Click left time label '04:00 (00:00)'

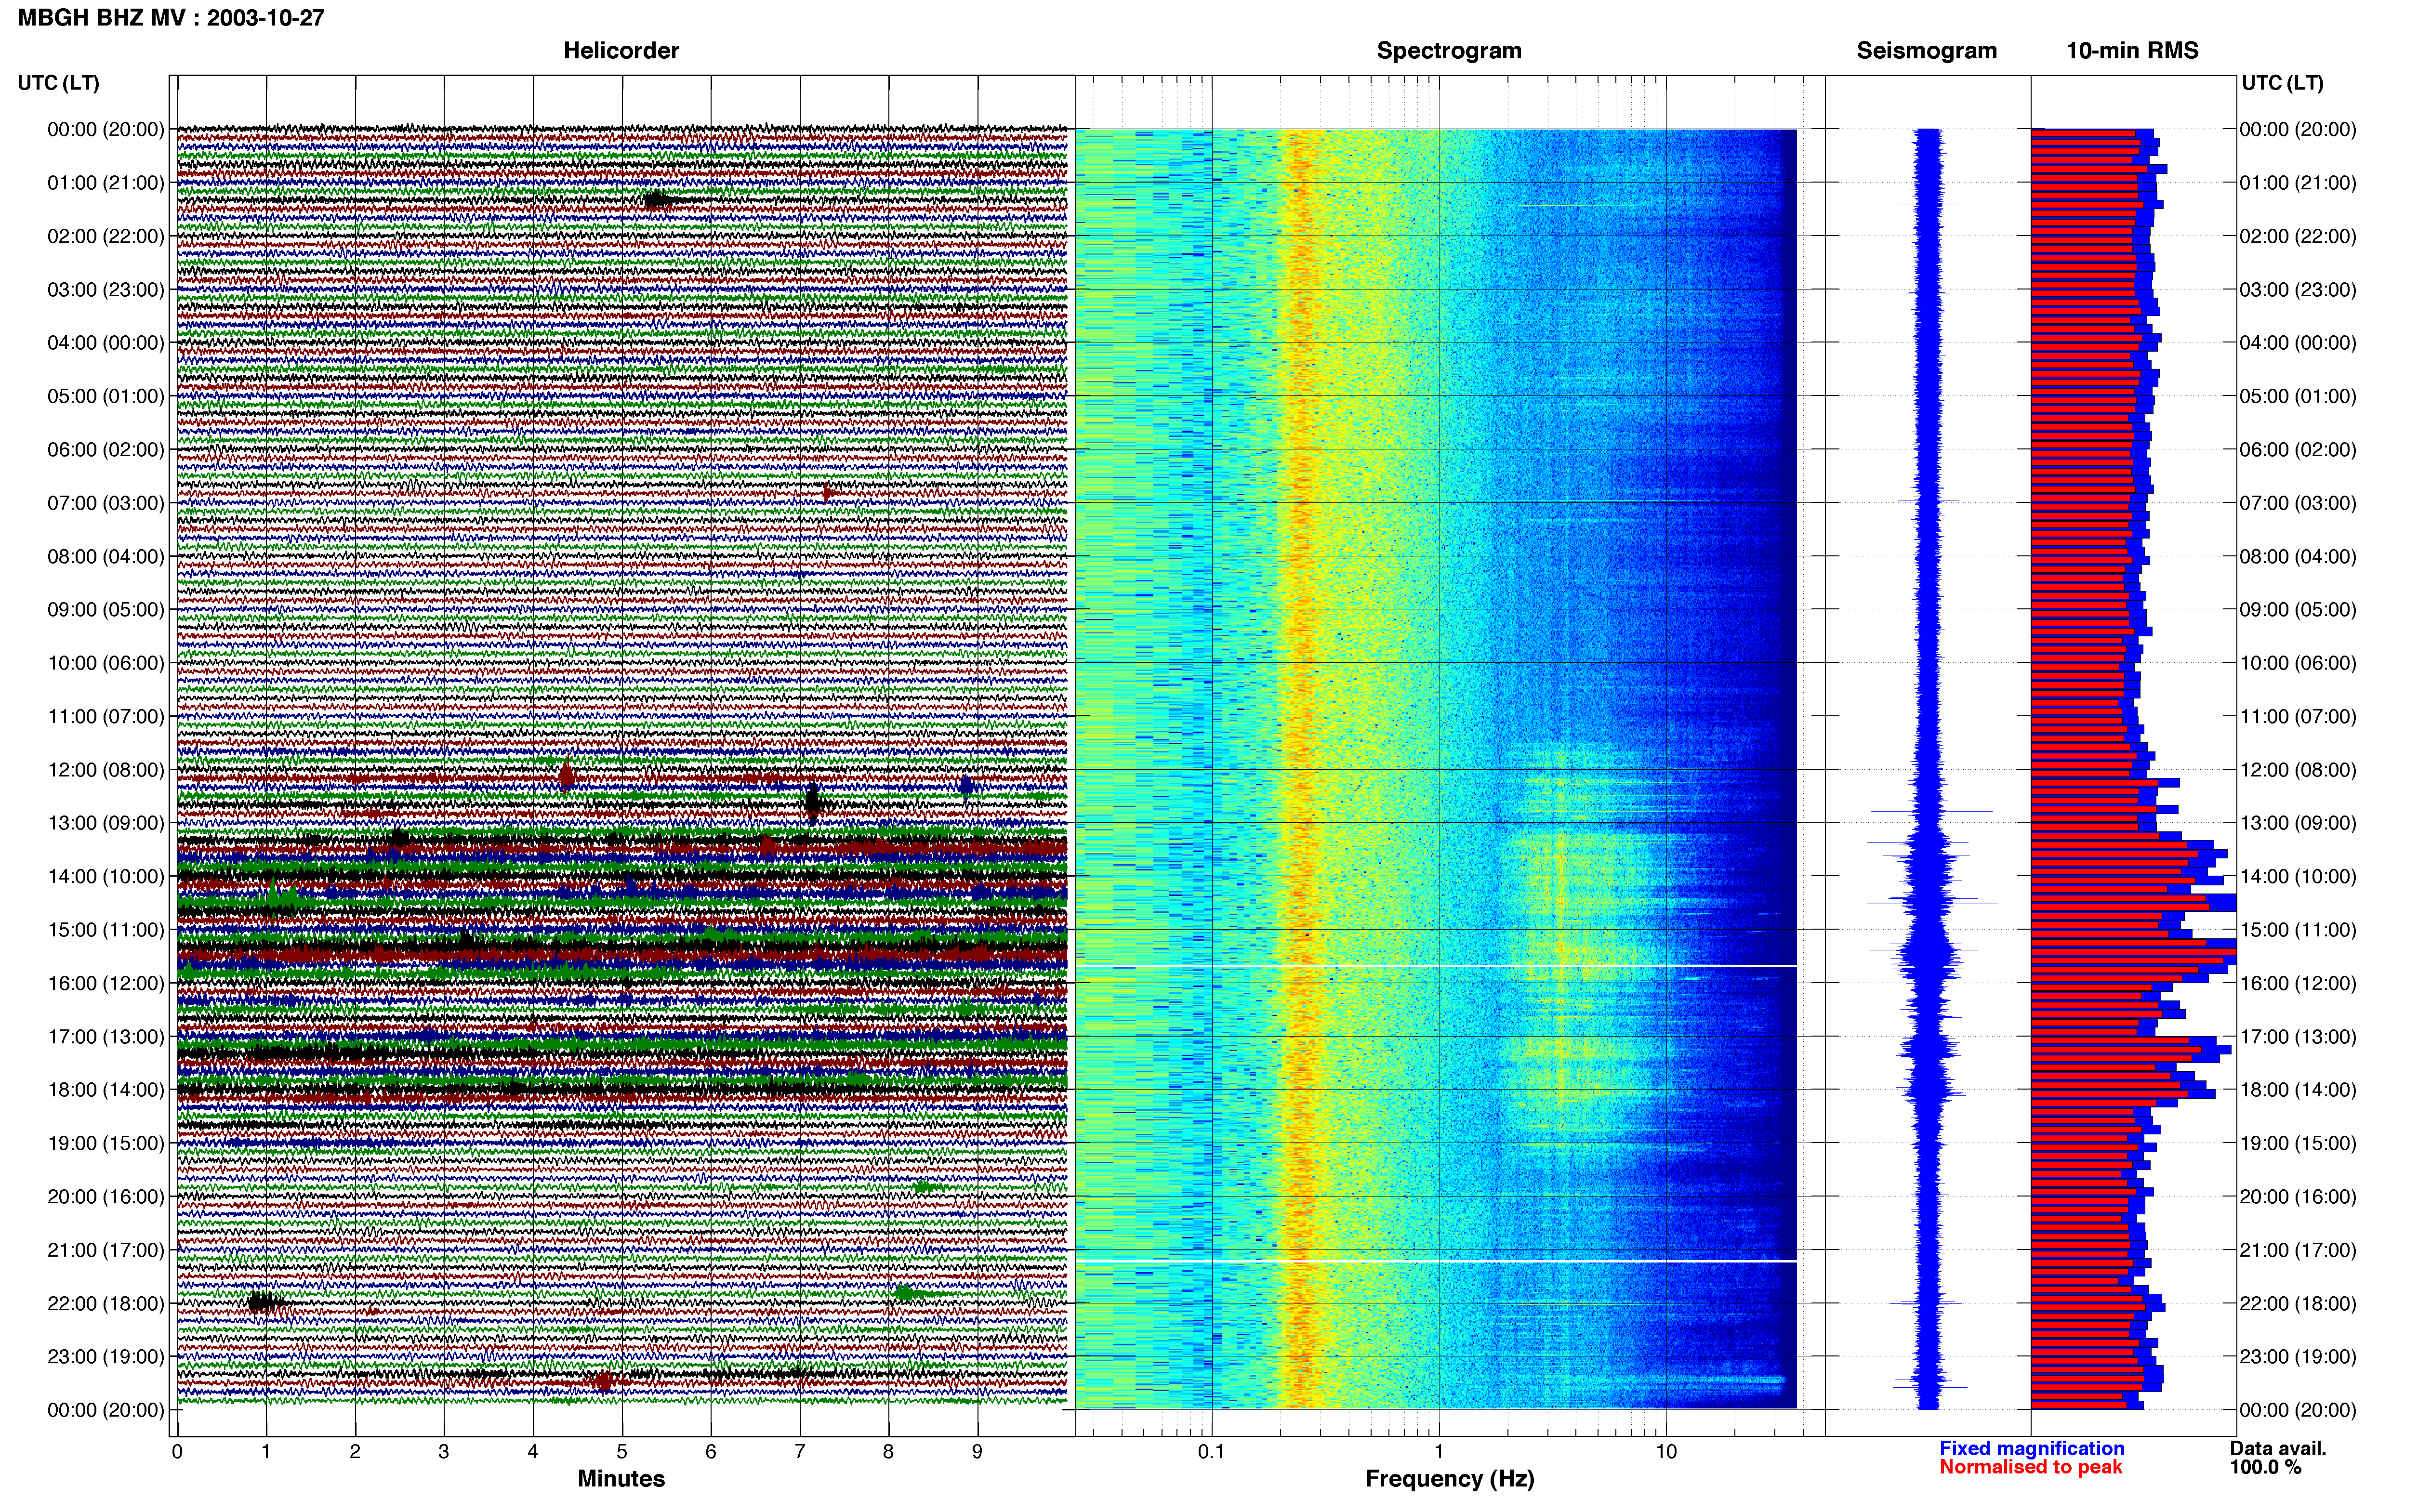pyautogui.click(x=106, y=342)
